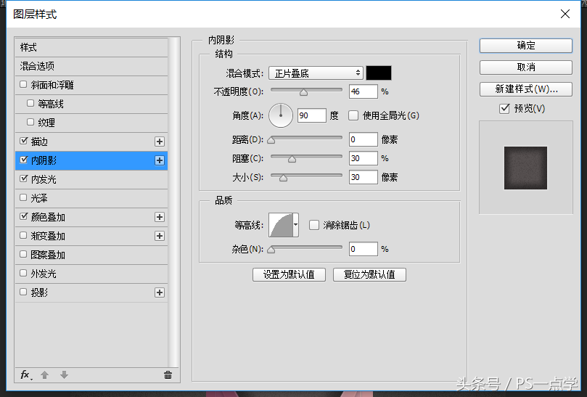Screen dimensions: 587x397
Task: Open the black shadow color swatch
Action: (x=379, y=73)
